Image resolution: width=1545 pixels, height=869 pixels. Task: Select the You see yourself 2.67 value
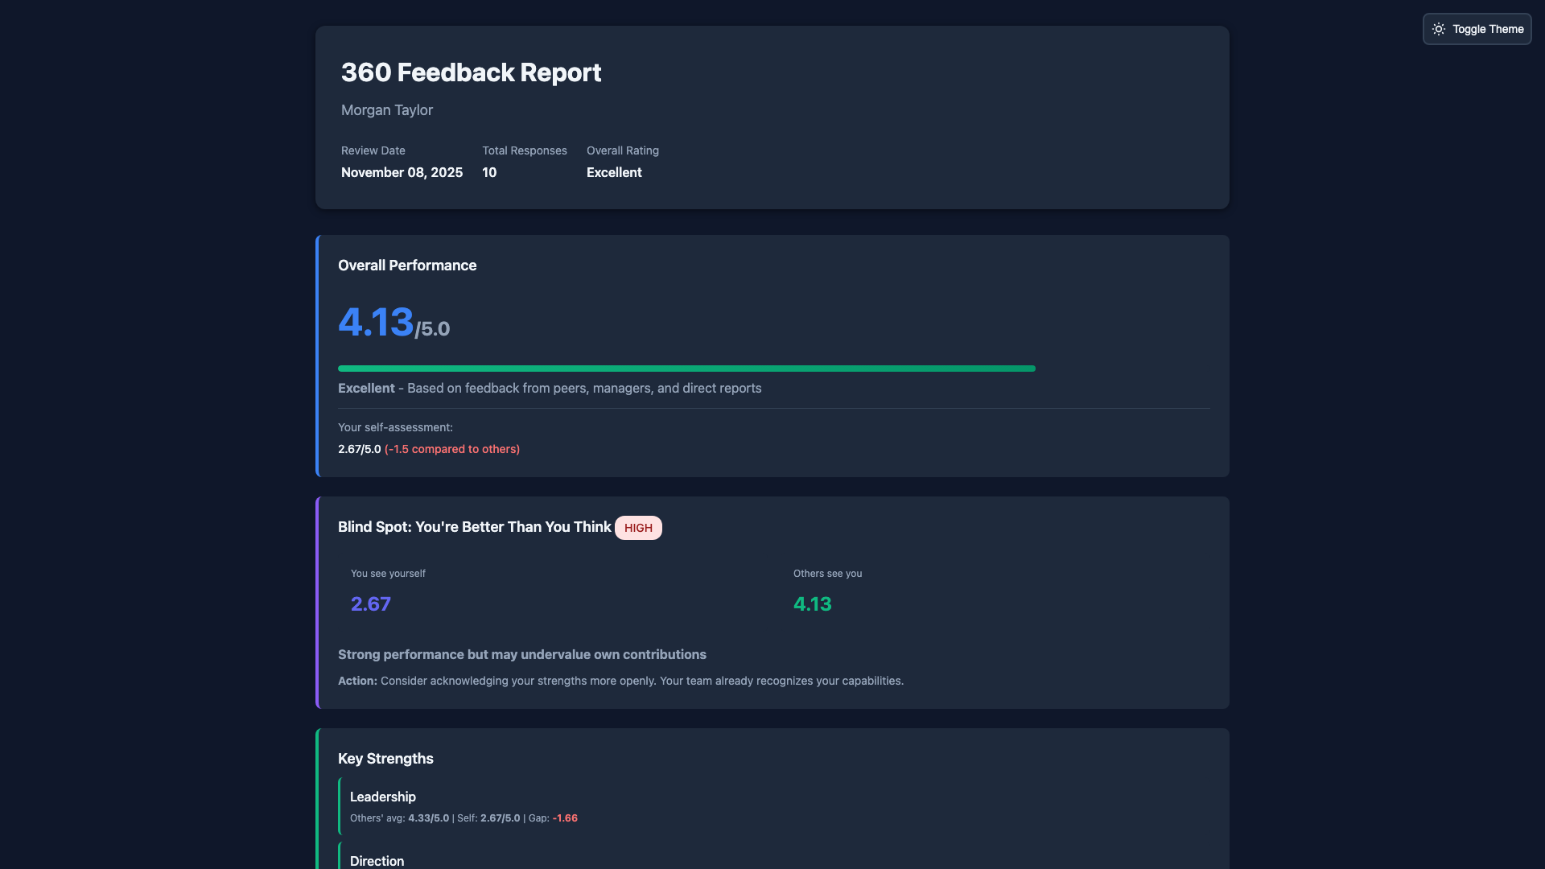click(370, 603)
